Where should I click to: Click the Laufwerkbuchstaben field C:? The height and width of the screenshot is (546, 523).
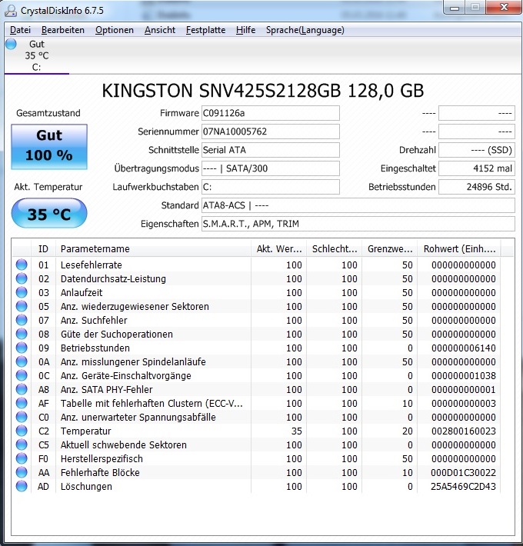270,187
